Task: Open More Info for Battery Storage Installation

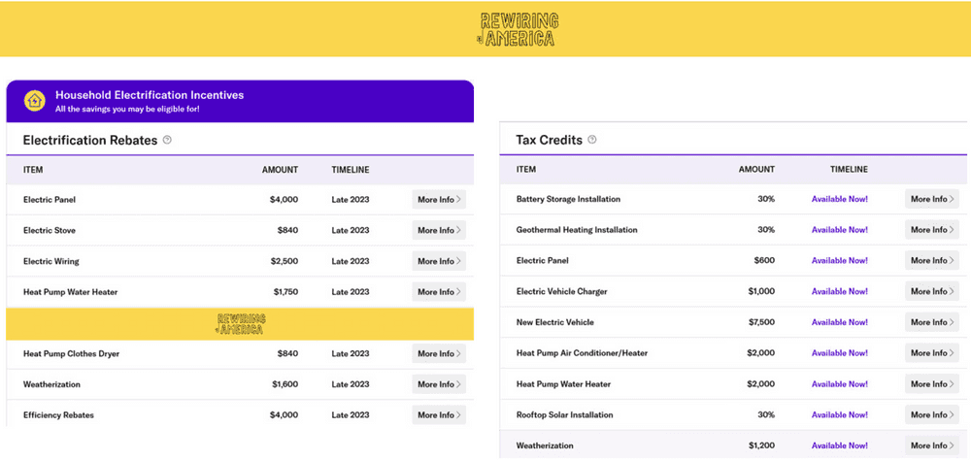Action: tap(932, 199)
